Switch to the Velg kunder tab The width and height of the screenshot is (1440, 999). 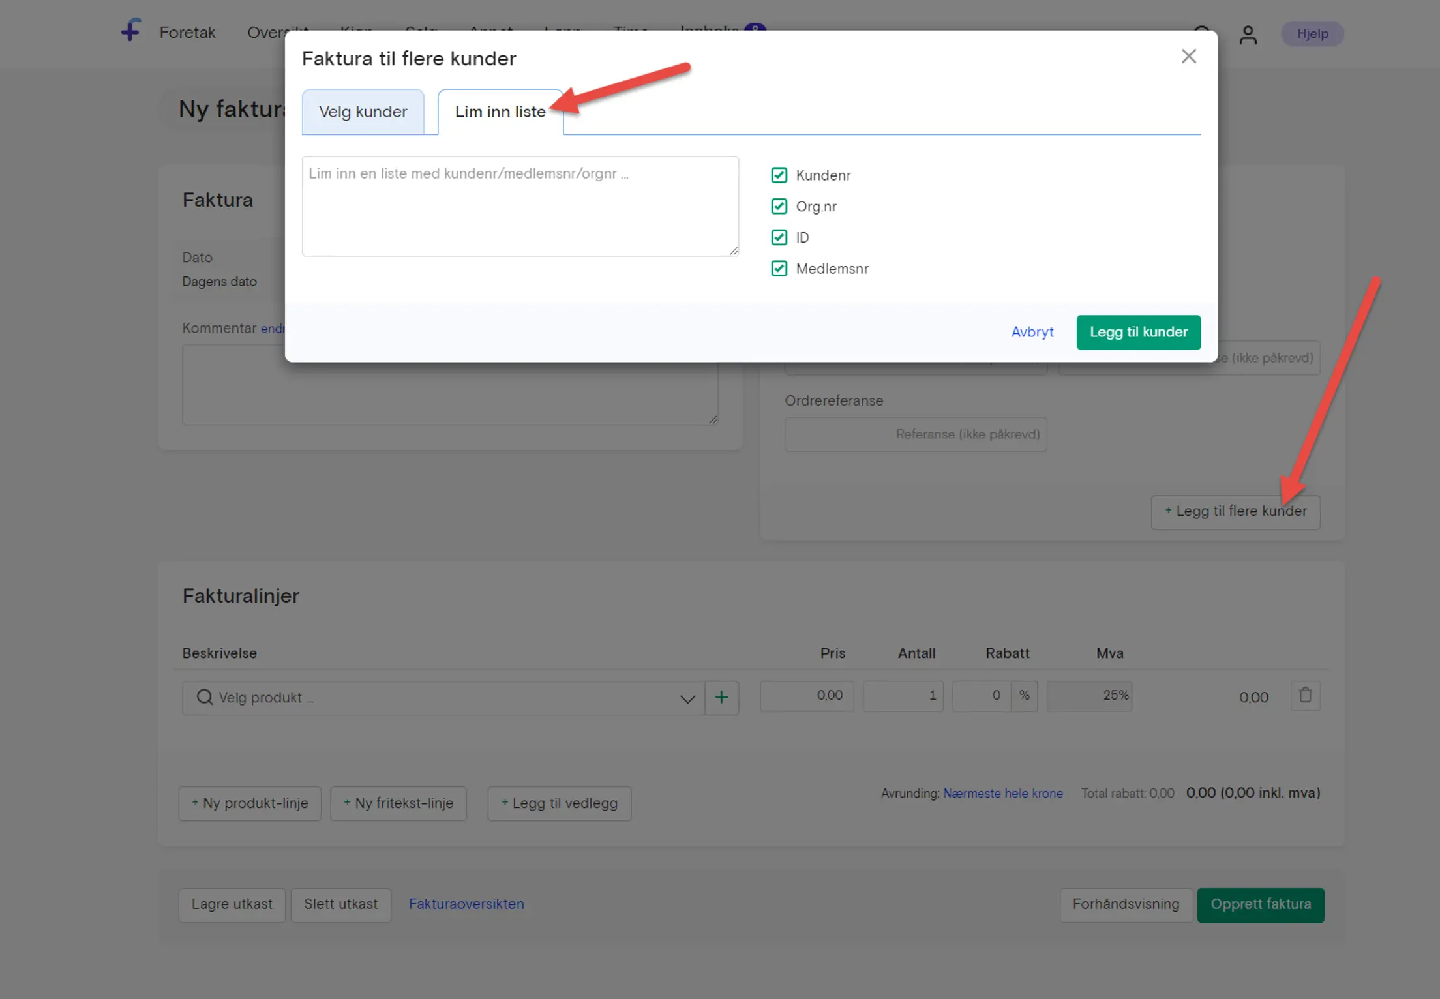pos(363,112)
